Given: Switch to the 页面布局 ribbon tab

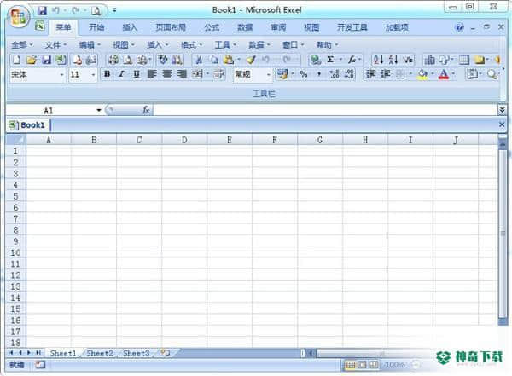Looking at the screenshot, I should coord(171,27).
